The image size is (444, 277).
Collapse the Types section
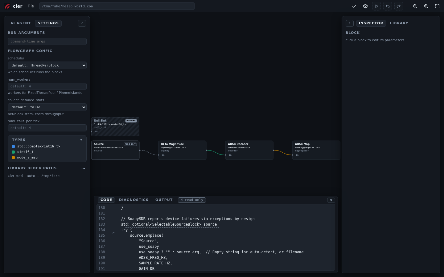[x=81, y=140]
